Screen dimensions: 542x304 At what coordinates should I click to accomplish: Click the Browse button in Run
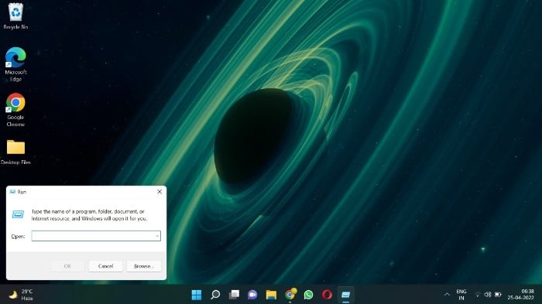[143, 266]
